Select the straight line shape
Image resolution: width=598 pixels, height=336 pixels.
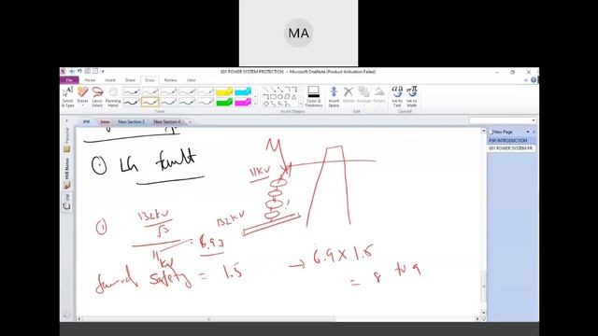click(x=265, y=90)
